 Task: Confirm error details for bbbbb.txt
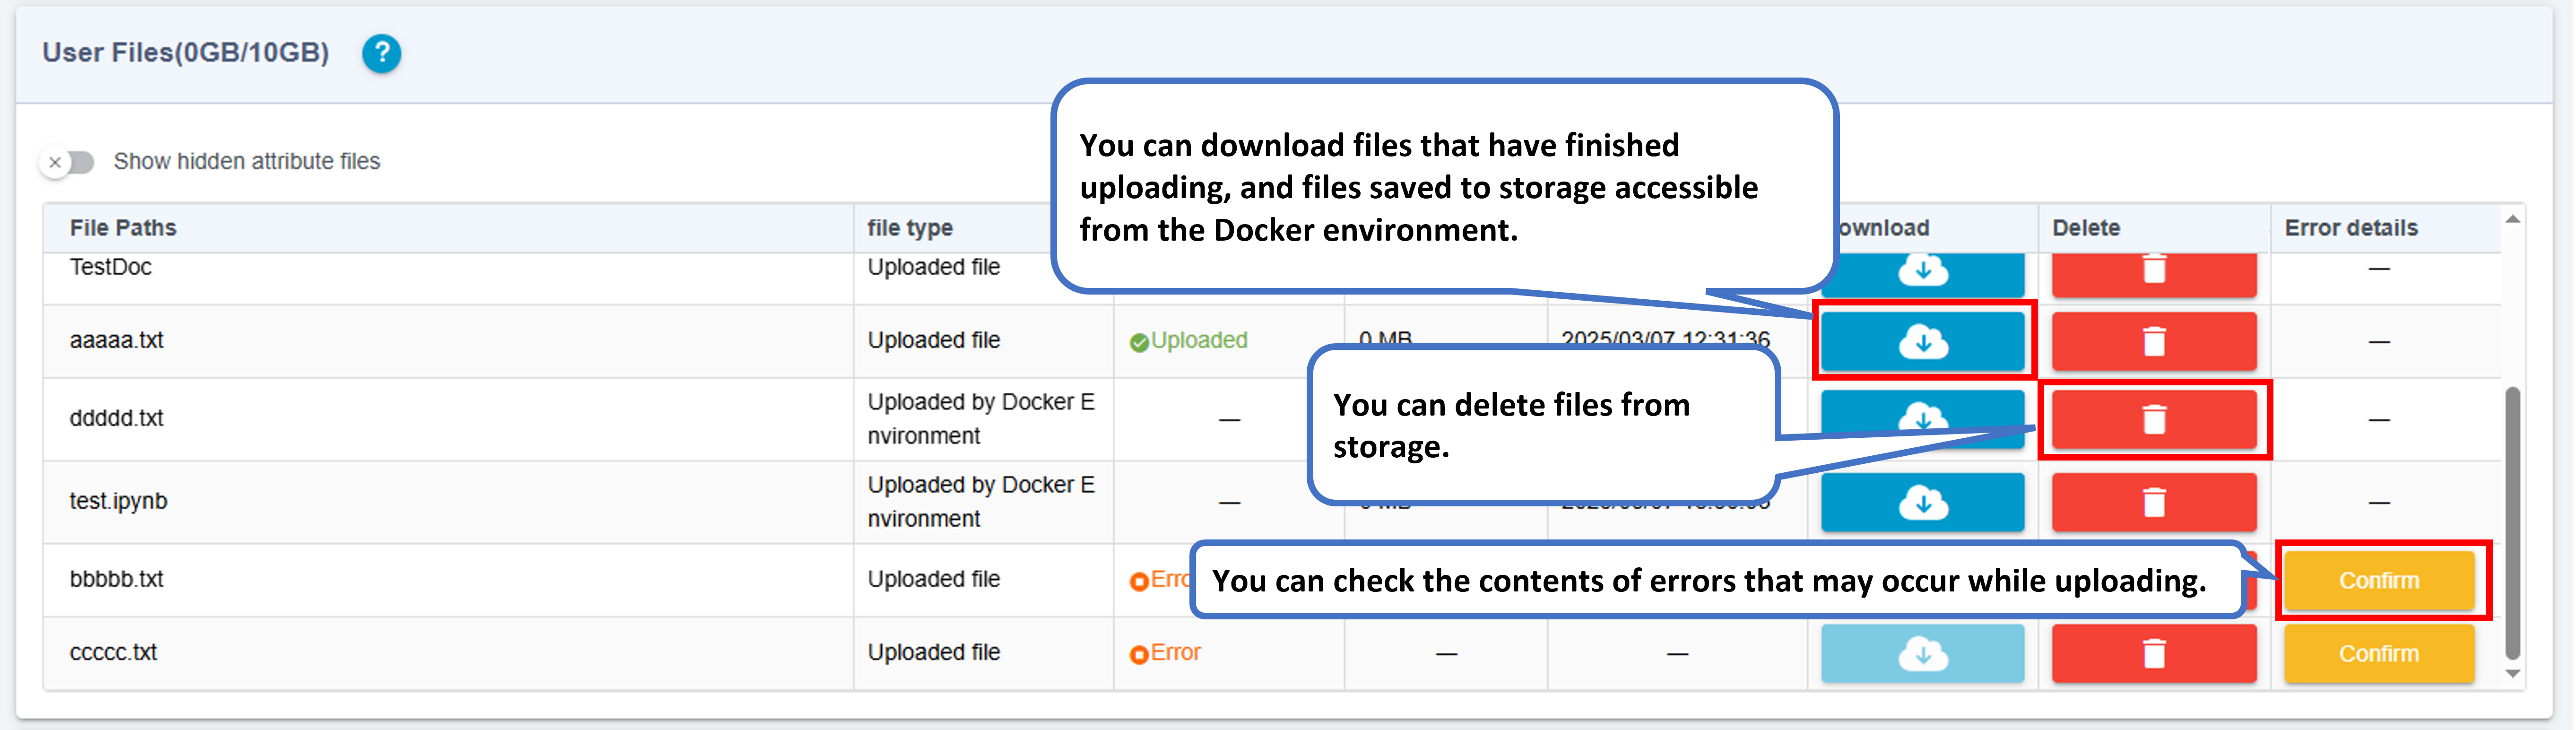(x=2379, y=581)
